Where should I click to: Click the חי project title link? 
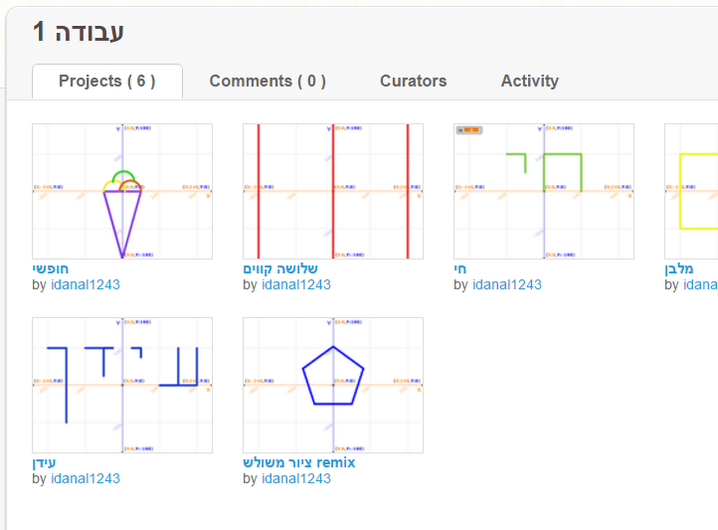(459, 268)
